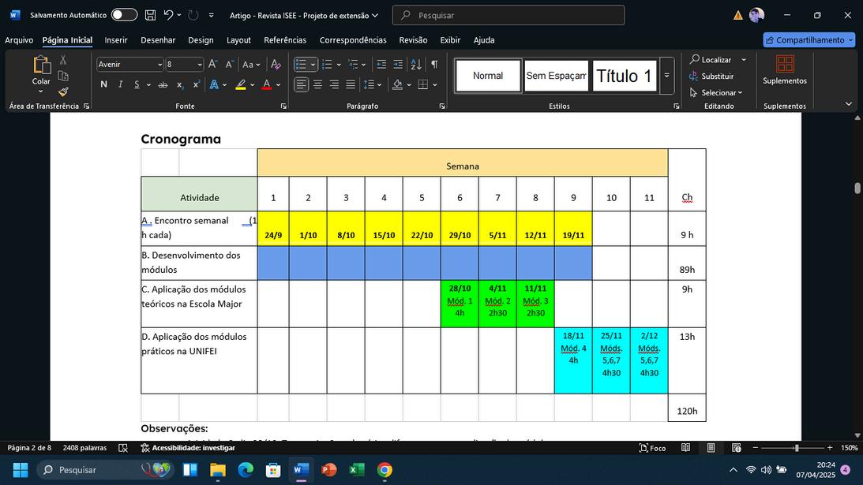Cut selection with scissors icon
Viewport: 863px width, 485px height.
(63, 60)
